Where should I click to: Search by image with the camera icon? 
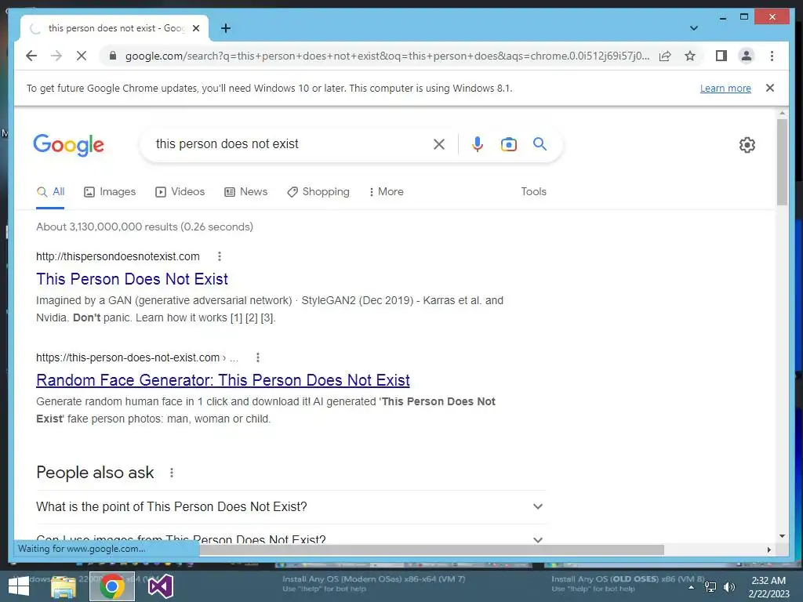click(x=508, y=144)
